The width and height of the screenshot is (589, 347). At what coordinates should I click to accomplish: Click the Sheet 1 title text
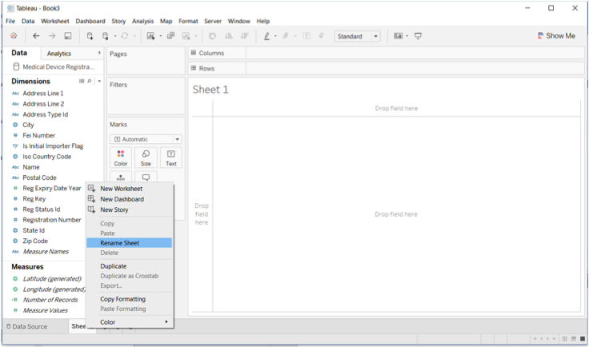(x=210, y=90)
